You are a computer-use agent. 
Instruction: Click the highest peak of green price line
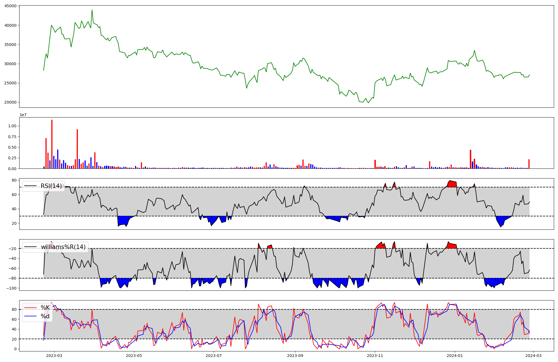(92, 10)
